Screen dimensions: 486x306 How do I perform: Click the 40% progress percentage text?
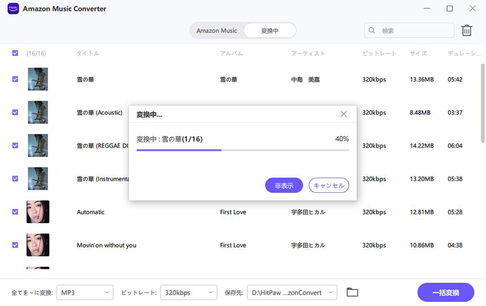(342, 139)
